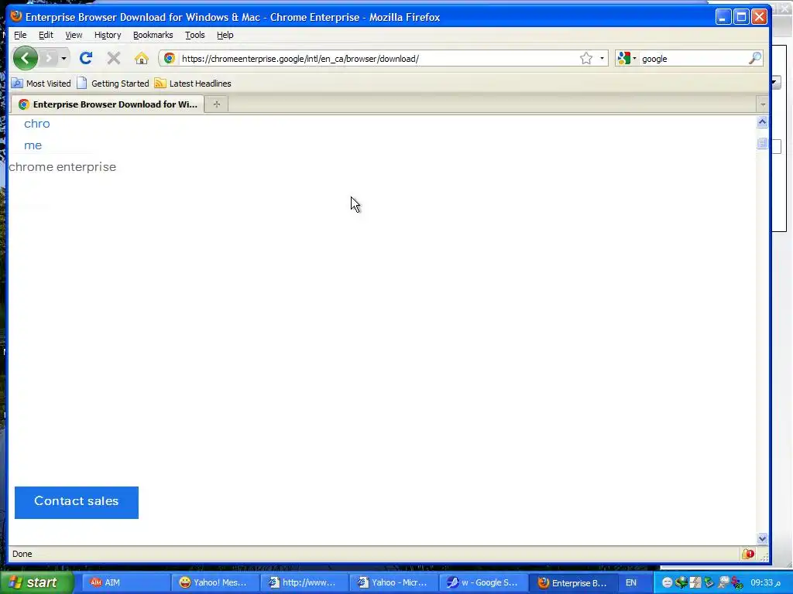Switch to 'Yahoo - Micr...' taskbar window
This screenshot has width=793, height=594.
pyautogui.click(x=393, y=583)
